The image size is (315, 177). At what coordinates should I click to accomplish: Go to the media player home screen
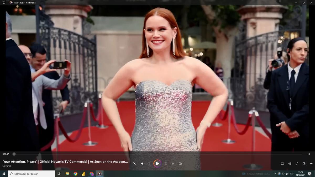[x=4, y=2]
